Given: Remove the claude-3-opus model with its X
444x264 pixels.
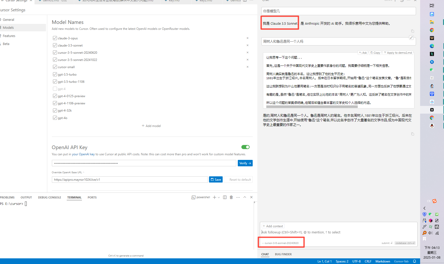Looking at the screenshot, I should [x=248, y=38].
